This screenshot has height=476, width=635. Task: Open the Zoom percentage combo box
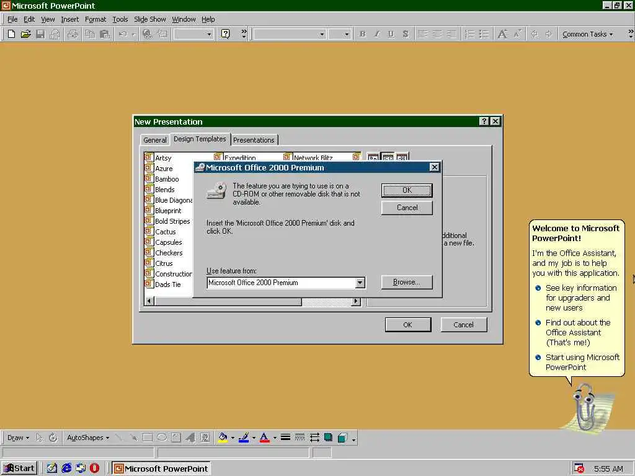tap(193, 34)
